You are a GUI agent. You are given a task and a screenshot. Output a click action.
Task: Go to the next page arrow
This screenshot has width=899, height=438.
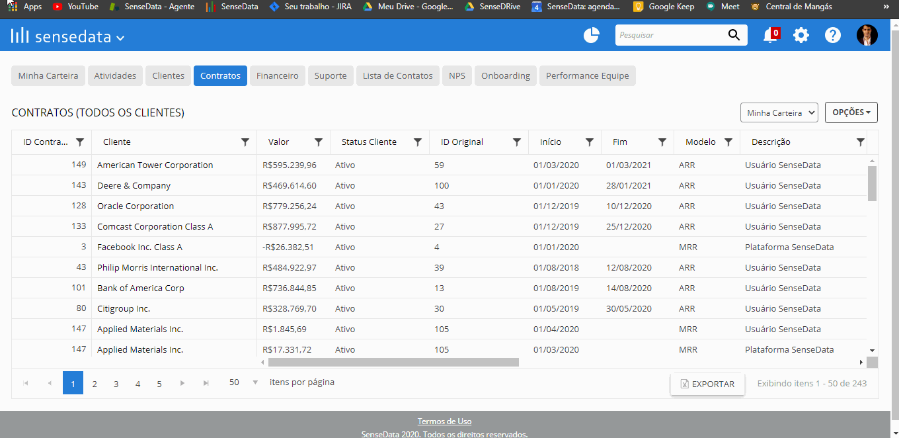pyautogui.click(x=182, y=383)
